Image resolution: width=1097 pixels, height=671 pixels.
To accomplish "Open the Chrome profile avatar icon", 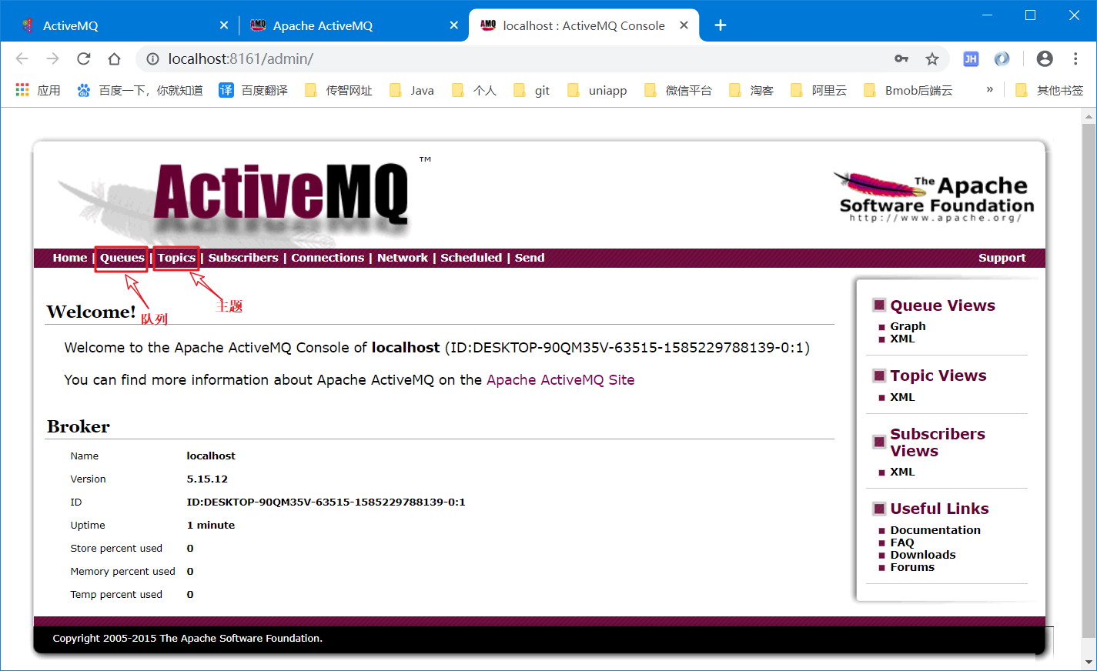I will tap(1045, 58).
